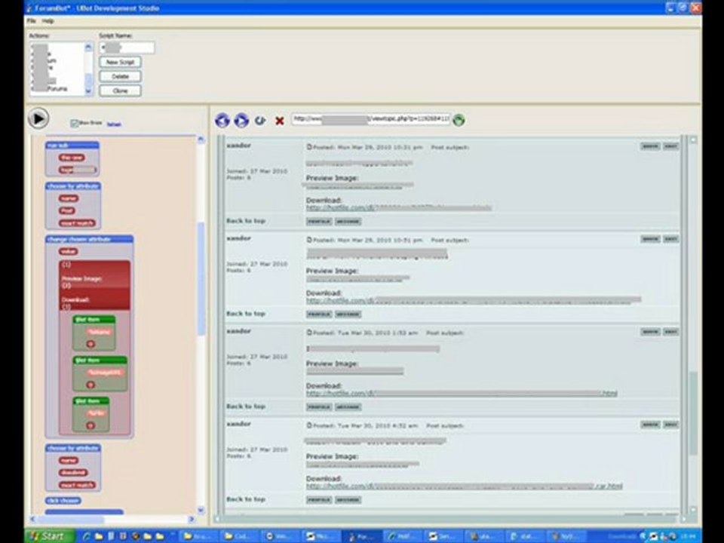Click the Windows Start button

point(50,536)
